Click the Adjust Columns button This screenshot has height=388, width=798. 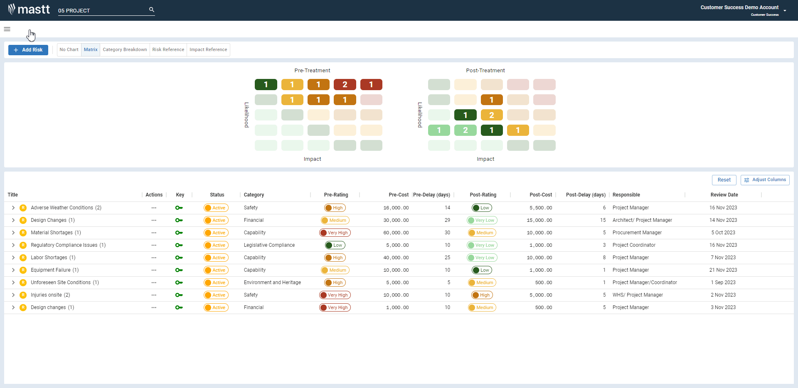pyautogui.click(x=765, y=180)
